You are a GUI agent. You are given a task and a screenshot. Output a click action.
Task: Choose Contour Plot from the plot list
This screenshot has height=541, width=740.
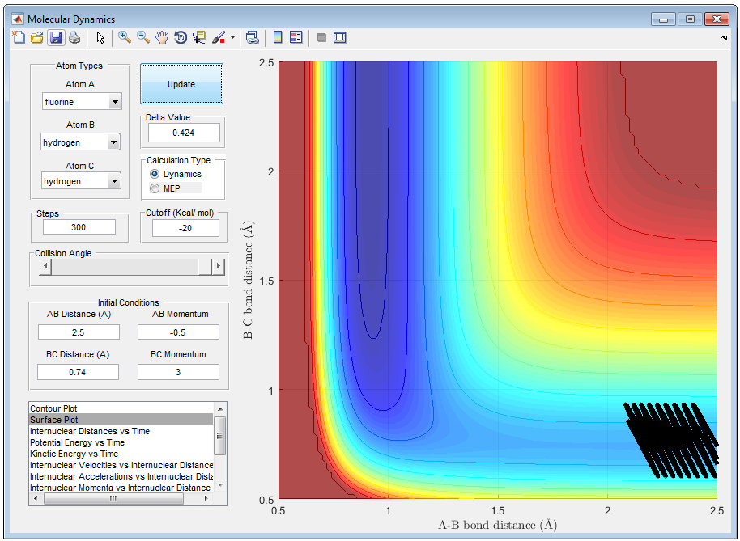(53, 408)
